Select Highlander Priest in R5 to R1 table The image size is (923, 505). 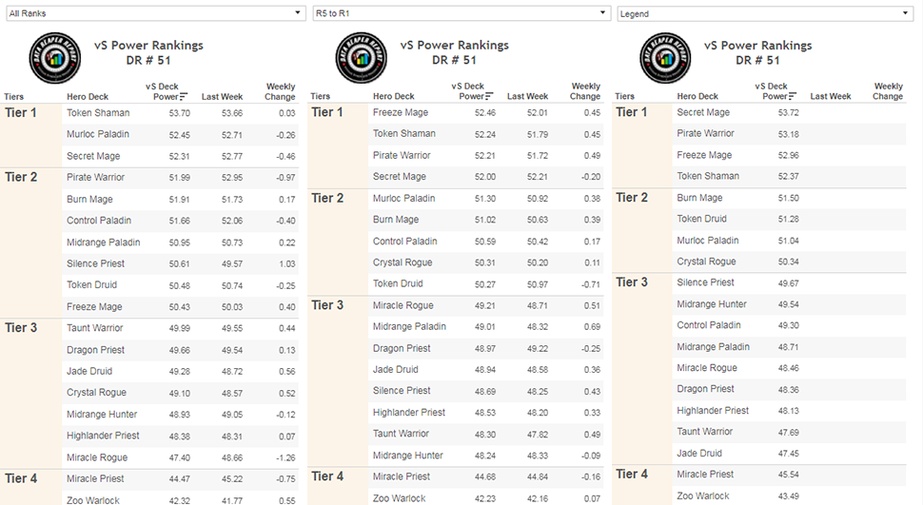pyautogui.click(x=409, y=412)
